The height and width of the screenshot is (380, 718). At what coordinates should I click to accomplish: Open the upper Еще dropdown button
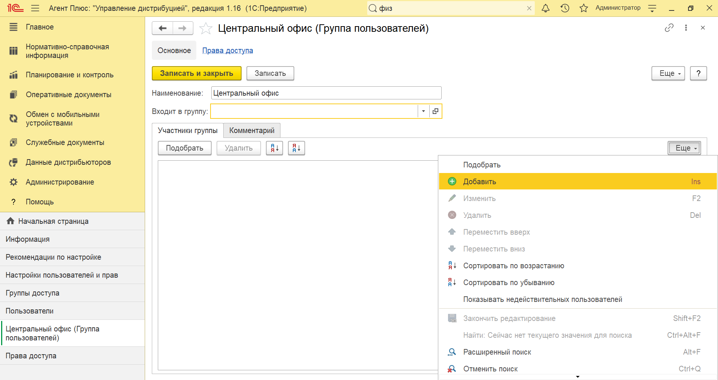668,73
